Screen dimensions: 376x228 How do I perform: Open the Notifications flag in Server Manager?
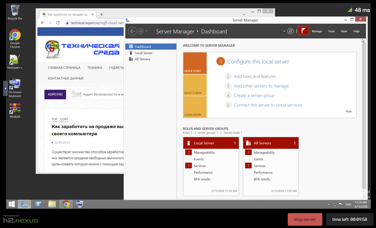pyautogui.click(x=303, y=31)
